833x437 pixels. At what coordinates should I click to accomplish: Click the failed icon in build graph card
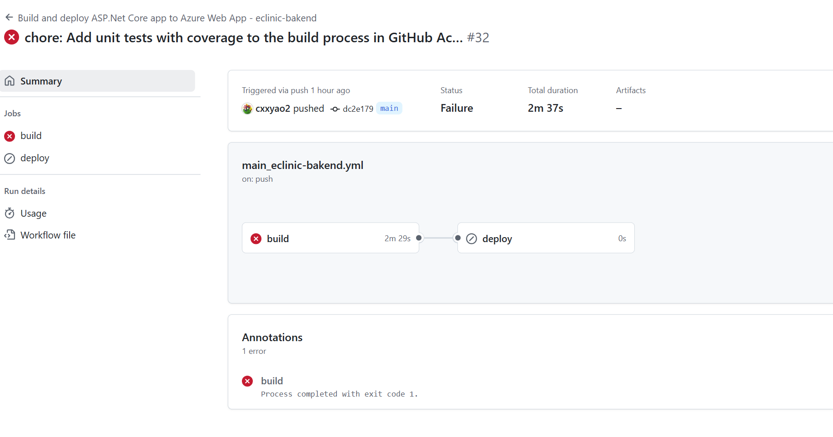point(256,238)
